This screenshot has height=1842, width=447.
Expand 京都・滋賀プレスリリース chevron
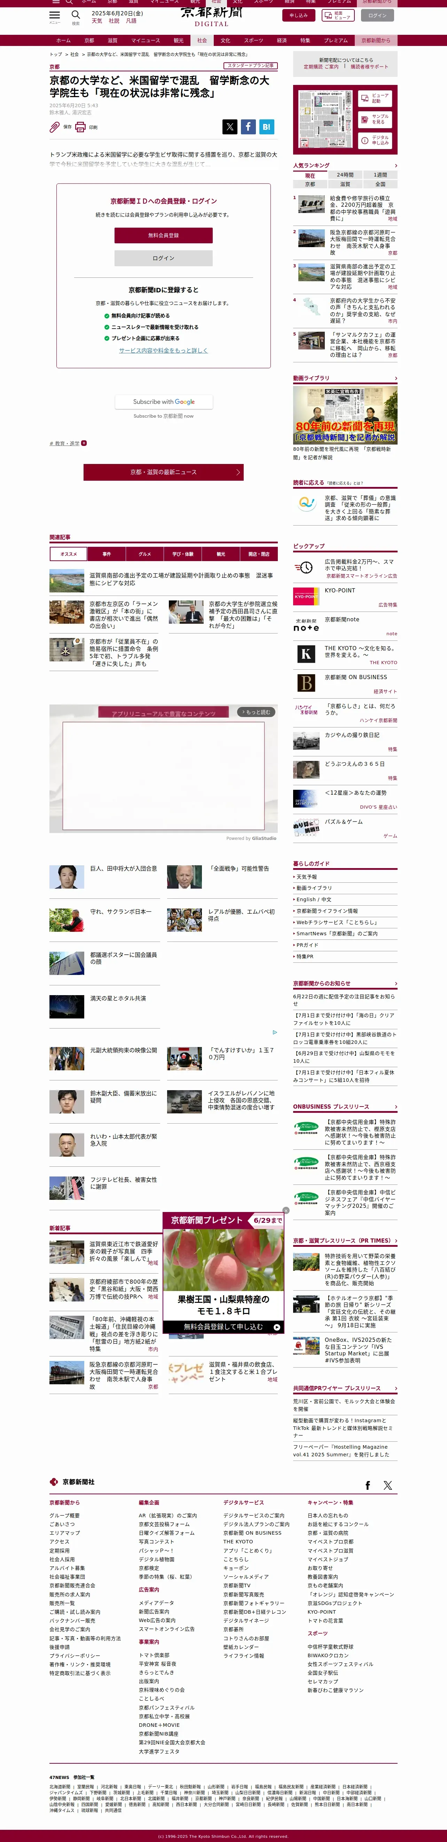point(395,1241)
